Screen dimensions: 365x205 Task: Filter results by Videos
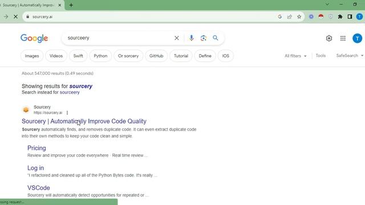[x=56, y=56]
